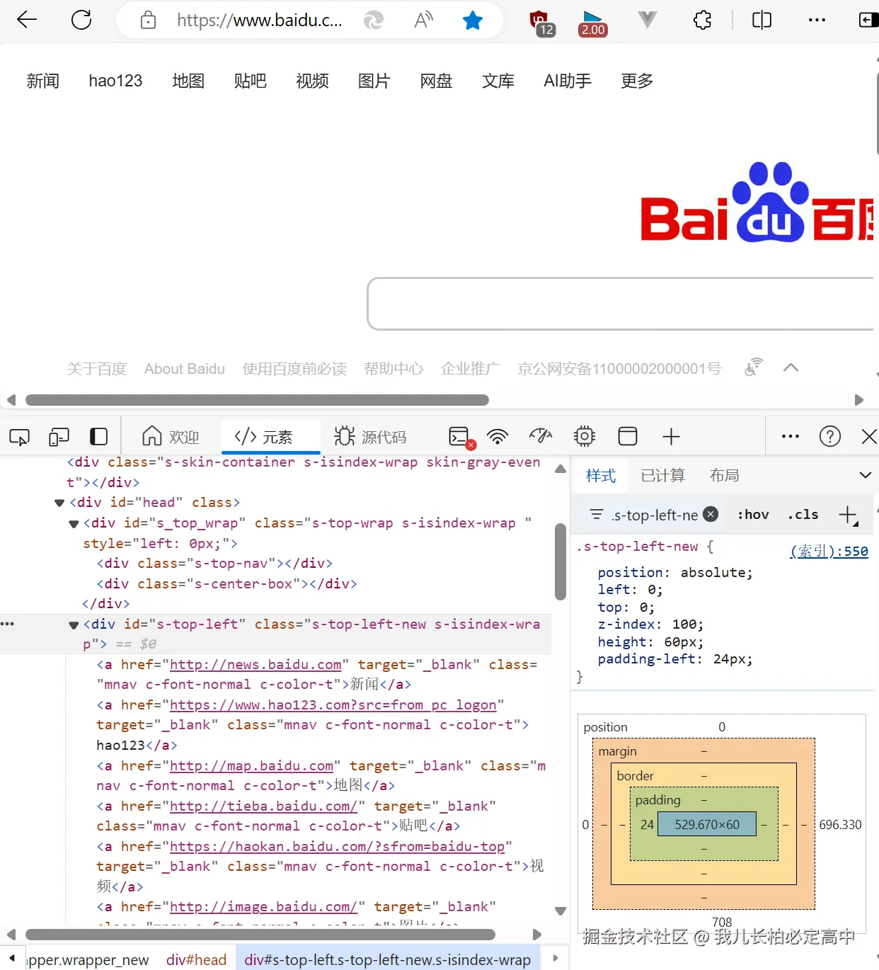879x970 pixels.
Task: View site info lock icon
Action: (x=148, y=20)
